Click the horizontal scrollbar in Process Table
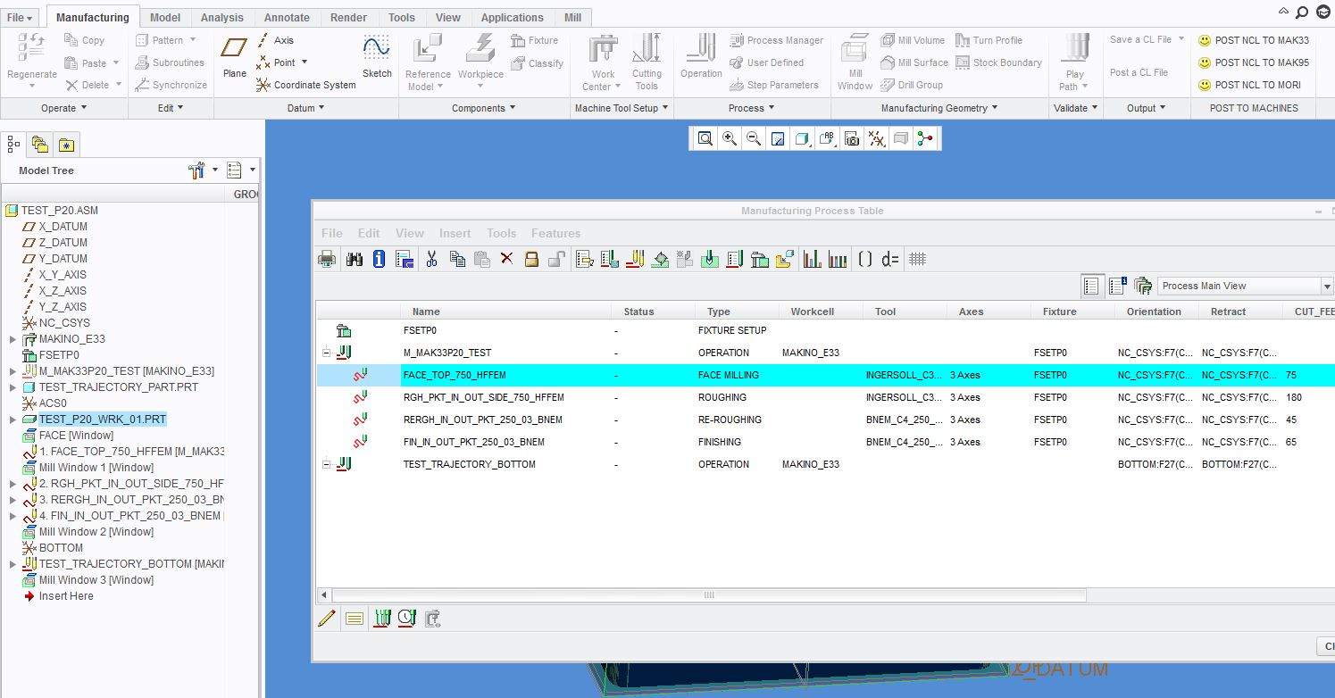Viewport: 1335px width, 698px height. coord(709,595)
